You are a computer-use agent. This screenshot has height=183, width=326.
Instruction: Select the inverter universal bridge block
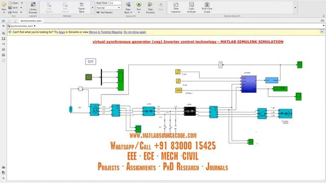pos(94,110)
